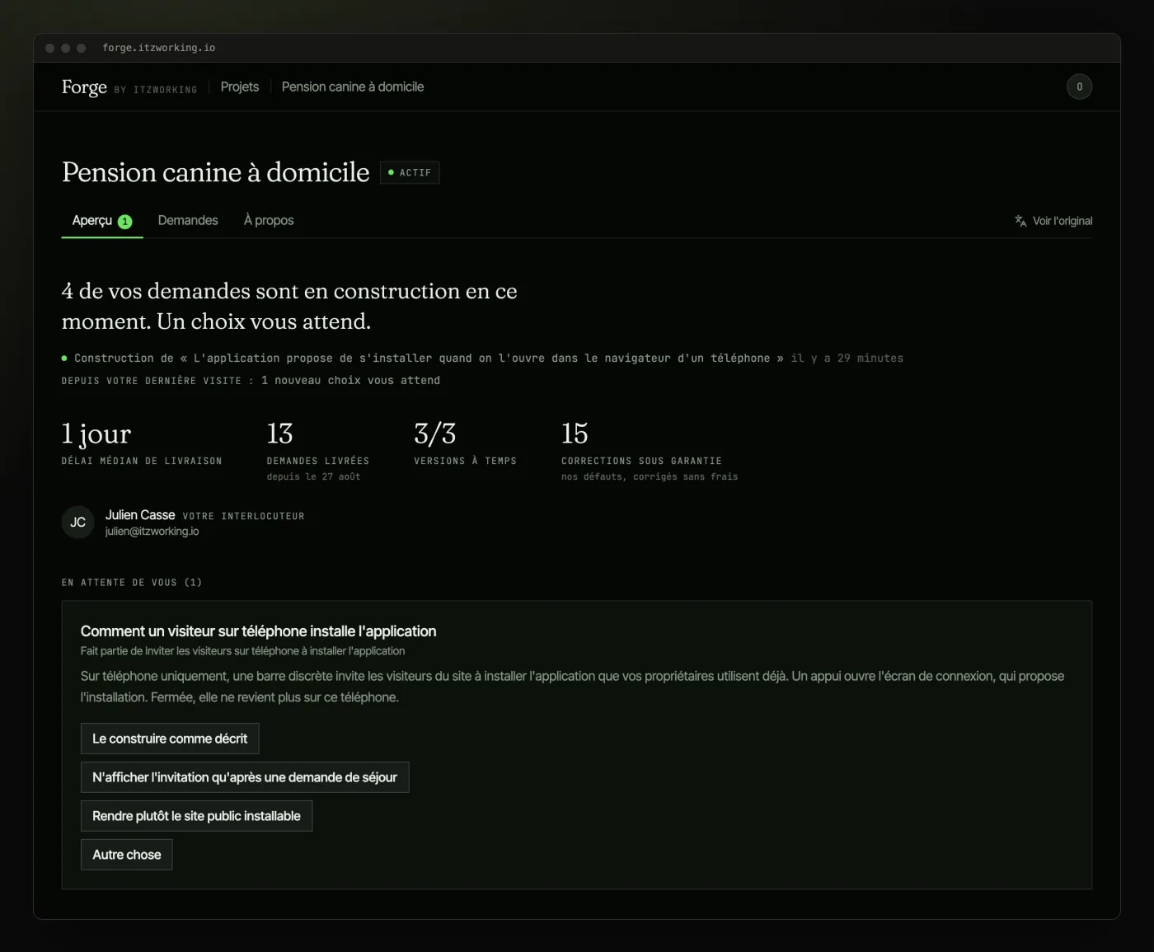Click the address bar showing forge.itzworking.io
The height and width of the screenshot is (952, 1154).
[x=159, y=48]
